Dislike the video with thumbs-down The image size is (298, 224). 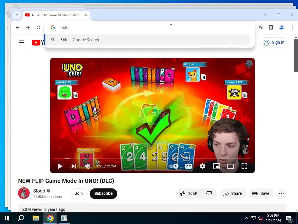(209, 194)
